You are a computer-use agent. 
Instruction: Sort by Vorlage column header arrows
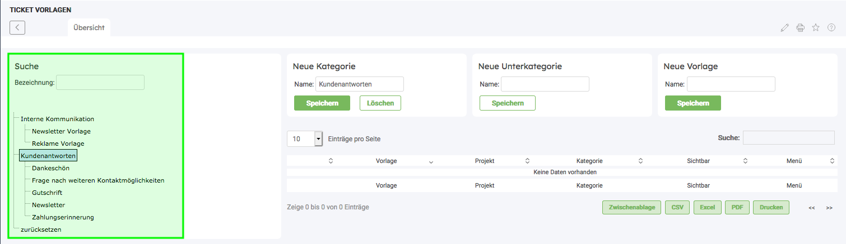431,161
